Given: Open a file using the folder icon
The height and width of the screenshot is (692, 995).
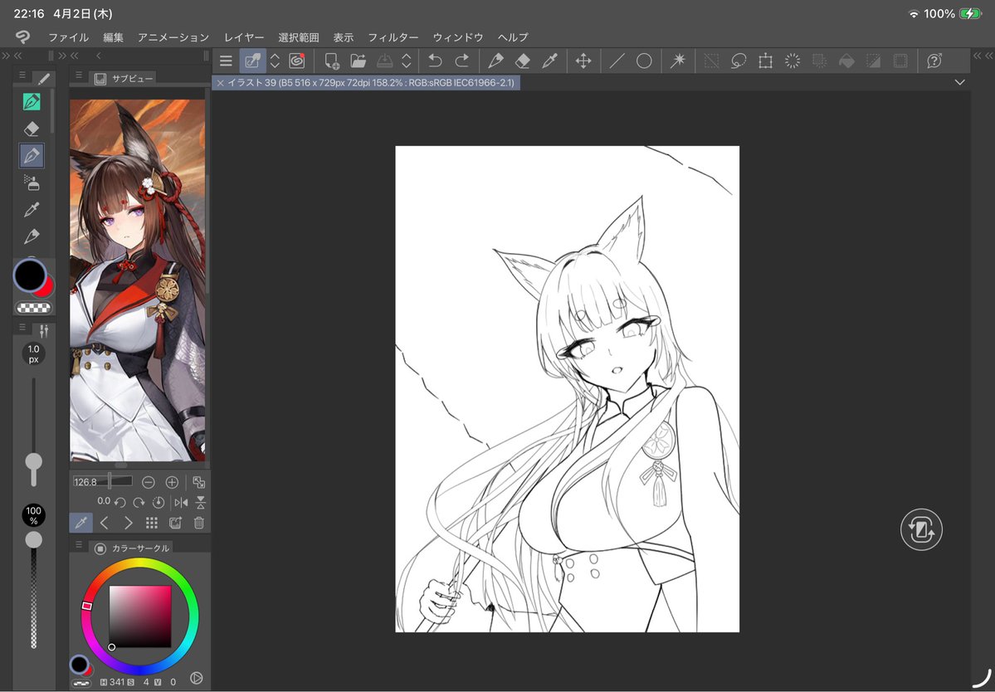Looking at the screenshot, I should 358,61.
